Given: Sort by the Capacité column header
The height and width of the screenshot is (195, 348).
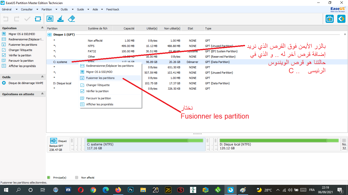Looking at the screenshot, I should tap(124, 28).
